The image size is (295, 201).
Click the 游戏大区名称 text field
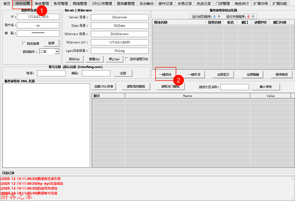234,87
